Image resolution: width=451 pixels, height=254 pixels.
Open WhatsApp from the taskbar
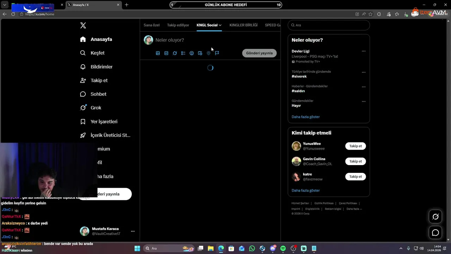(252, 248)
